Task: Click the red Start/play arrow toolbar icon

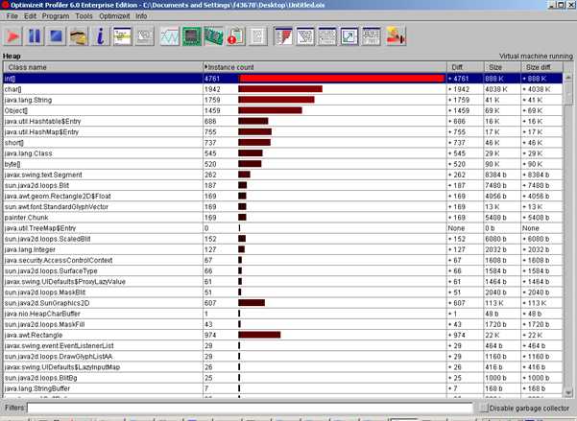Action: (x=13, y=36)
